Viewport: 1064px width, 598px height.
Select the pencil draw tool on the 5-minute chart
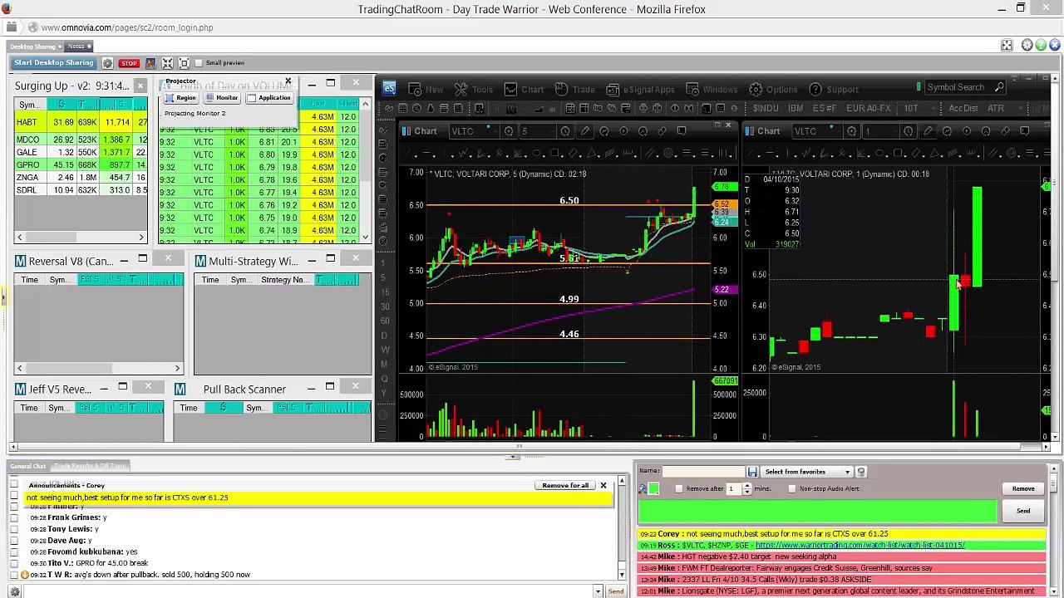(x=585, y=131)
